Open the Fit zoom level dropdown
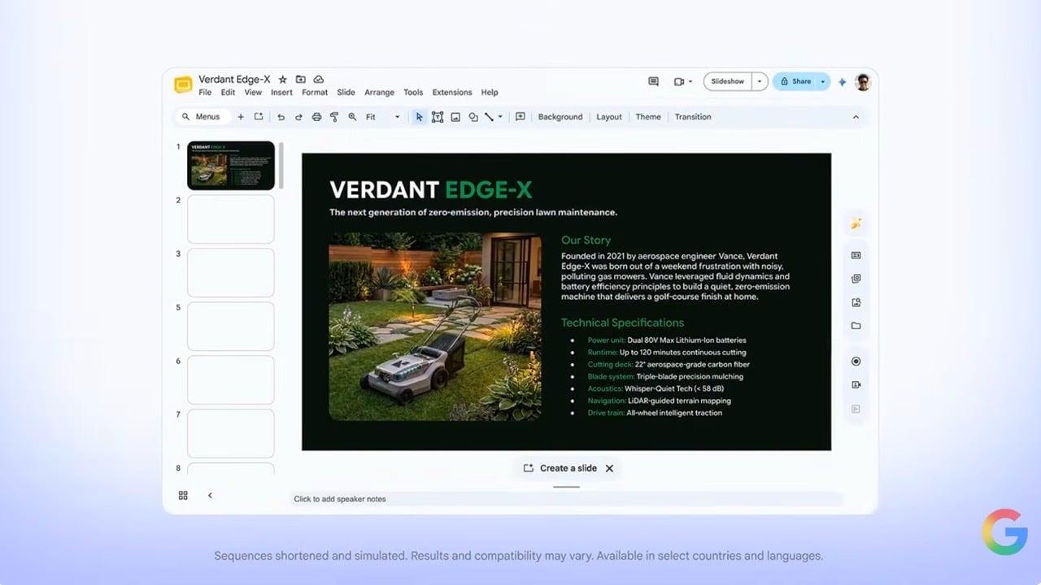This screenshot has width=1041, height=585. [x=383, y=117]
